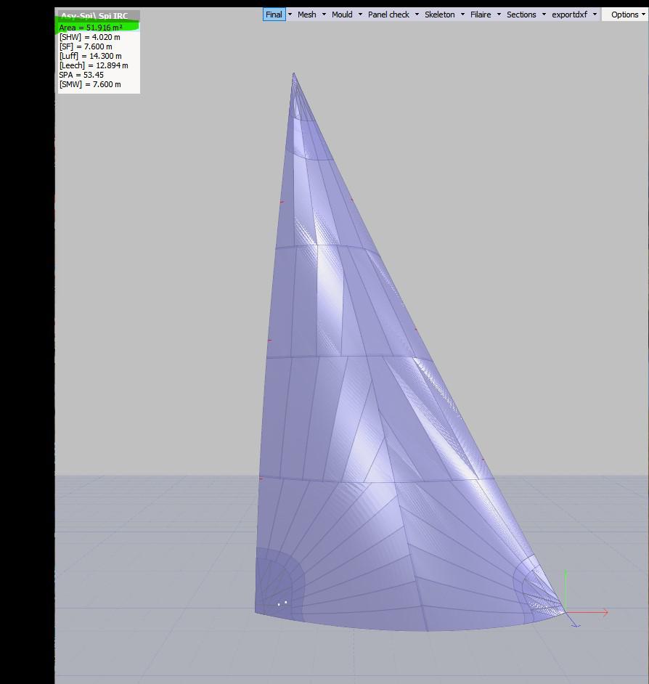
Task: Select the Final view button
Action: [274, 15]
